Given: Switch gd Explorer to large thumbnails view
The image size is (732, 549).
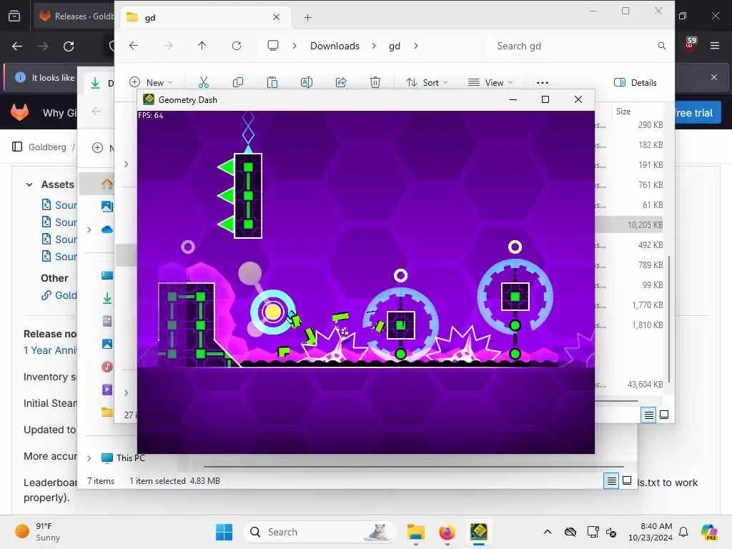Looking at the screenshot, I should pos(664,415).
